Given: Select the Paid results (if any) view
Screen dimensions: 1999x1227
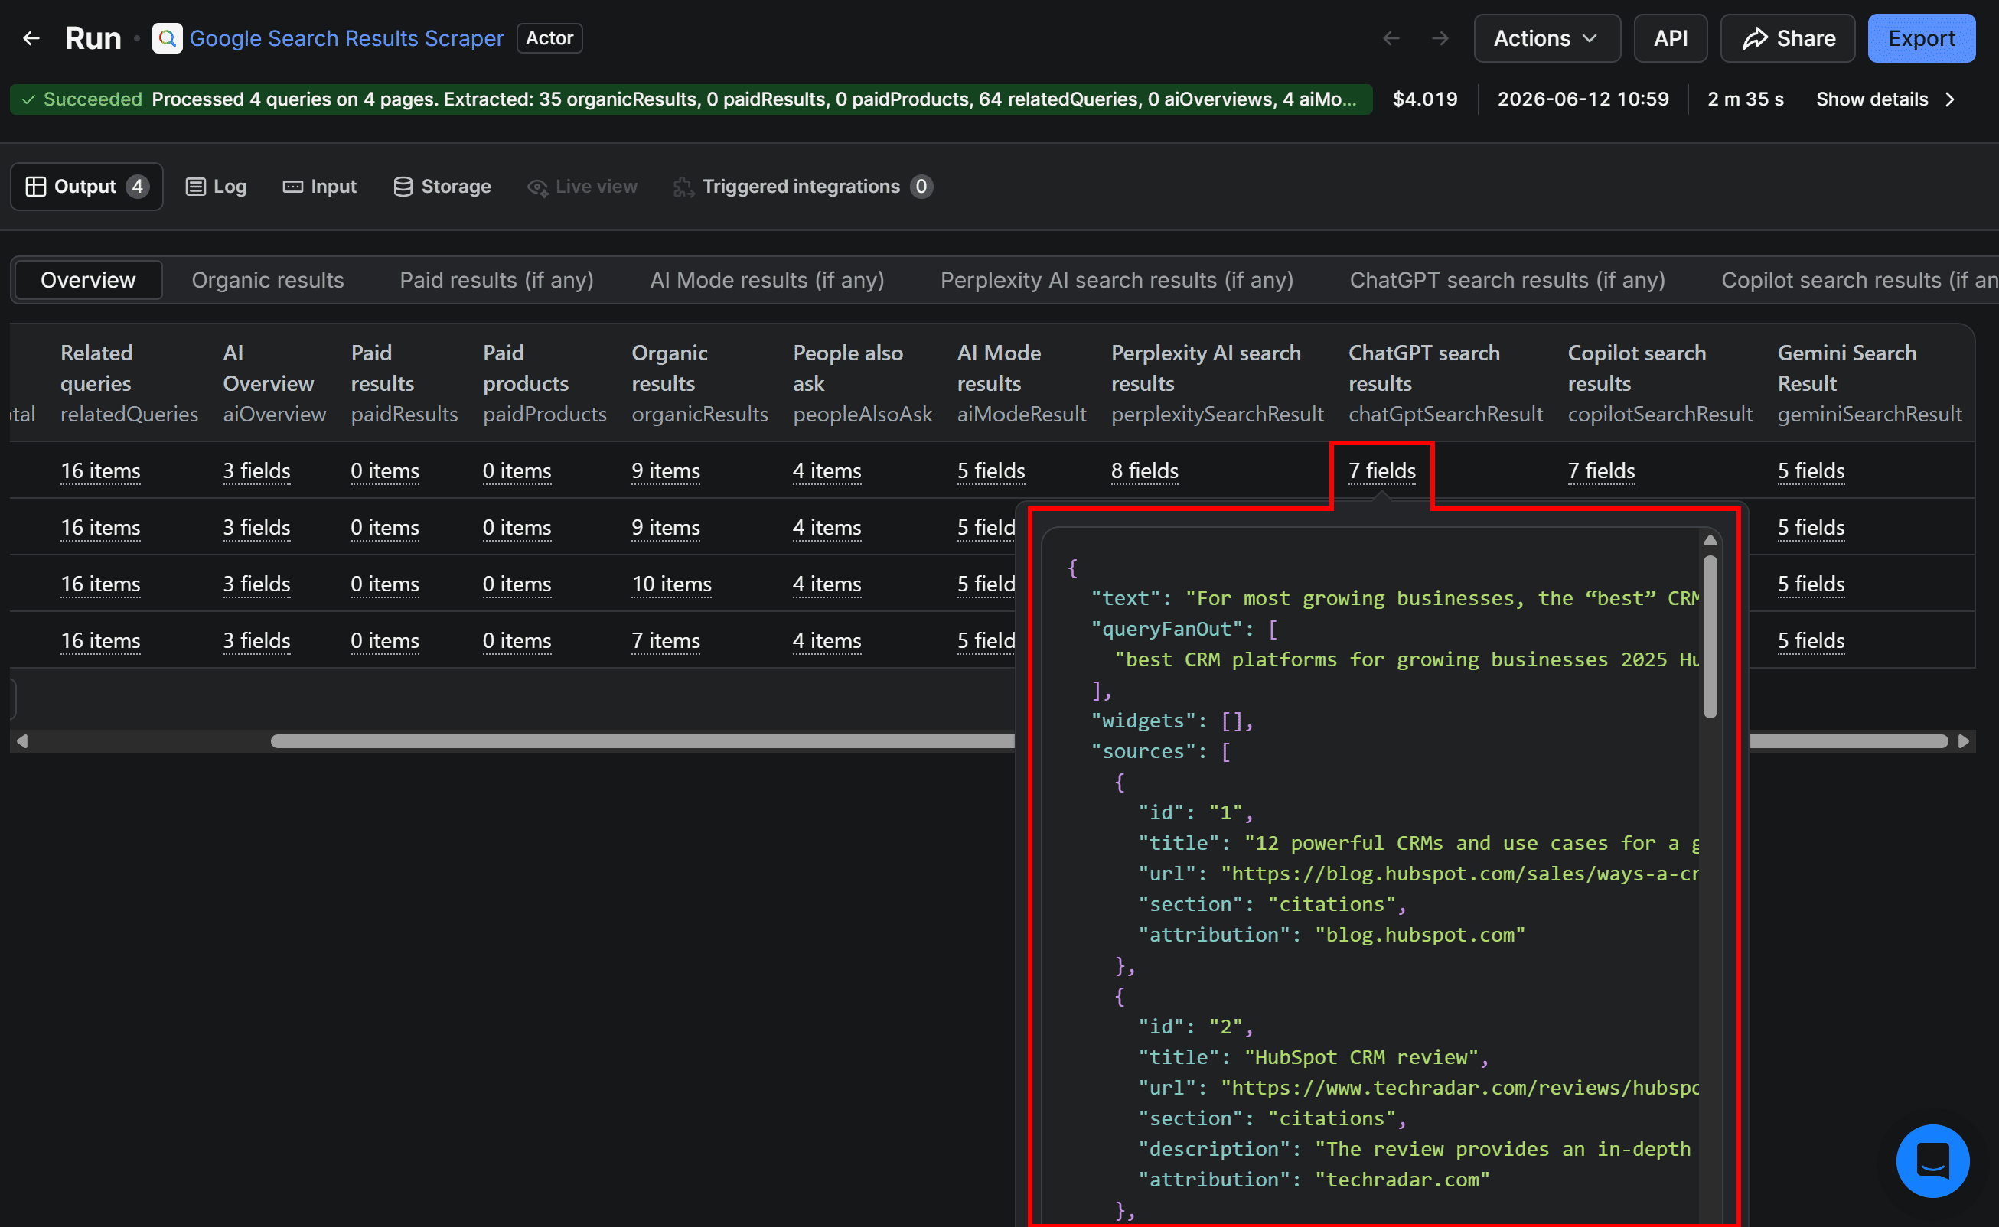Looking at the screenshot, I should (x=497, y=280).
